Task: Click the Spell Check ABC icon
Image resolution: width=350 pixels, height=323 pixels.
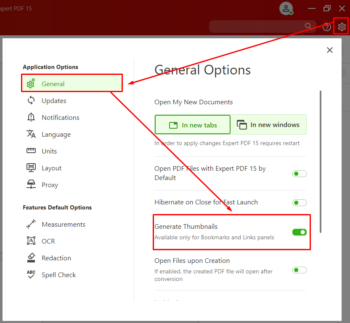Action: (31, 274)
